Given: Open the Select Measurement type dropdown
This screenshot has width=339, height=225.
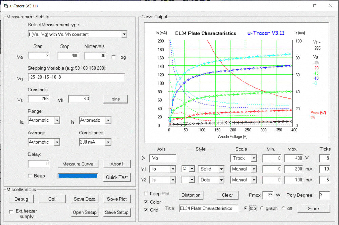Looking at the screenshot, I should click(124, 34).
